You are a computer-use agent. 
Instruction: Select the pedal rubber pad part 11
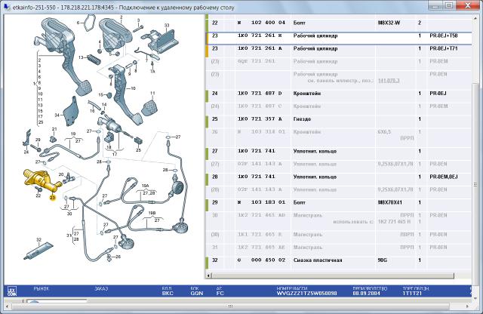click(x=149, y=107)
